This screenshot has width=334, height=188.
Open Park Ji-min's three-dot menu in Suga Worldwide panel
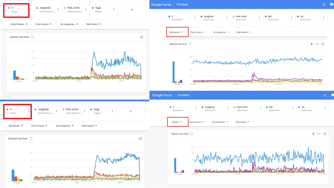[x=84, y=111]
